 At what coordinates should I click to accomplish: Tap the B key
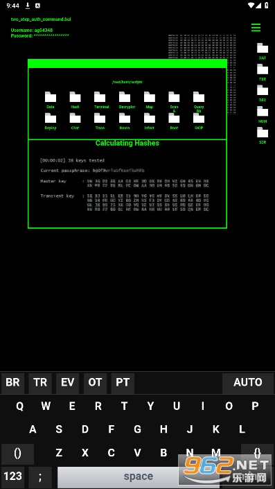(163, 453)
